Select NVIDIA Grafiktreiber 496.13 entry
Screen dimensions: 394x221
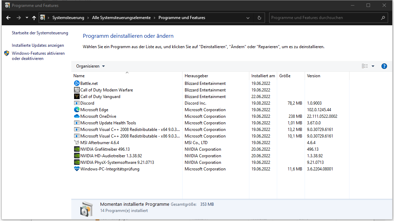(x=105, y=149)
